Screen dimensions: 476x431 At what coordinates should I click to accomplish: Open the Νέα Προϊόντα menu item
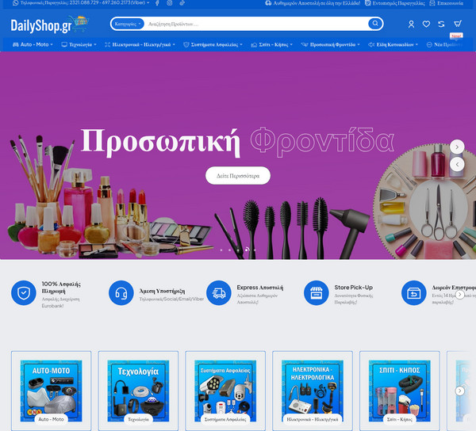click(445, 44)
